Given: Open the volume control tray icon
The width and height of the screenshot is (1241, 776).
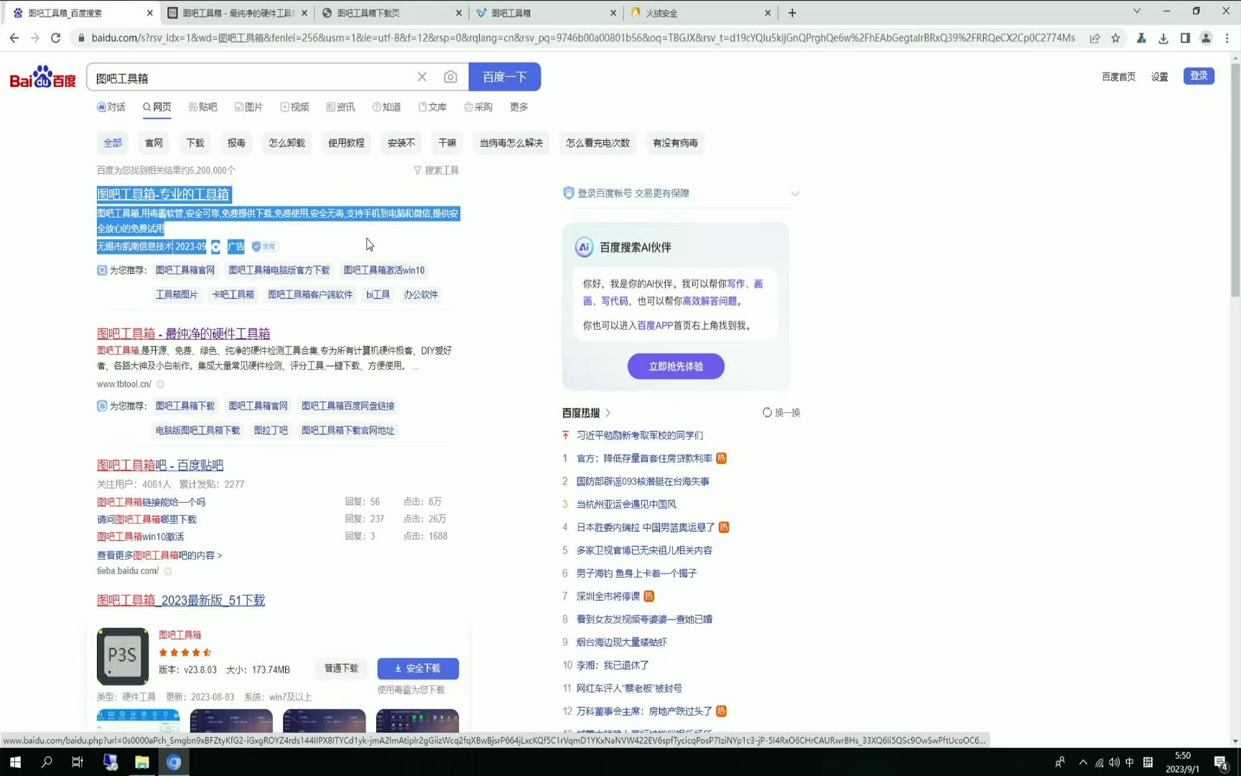Looking at the screenshot, I should tap(1114, 762).
